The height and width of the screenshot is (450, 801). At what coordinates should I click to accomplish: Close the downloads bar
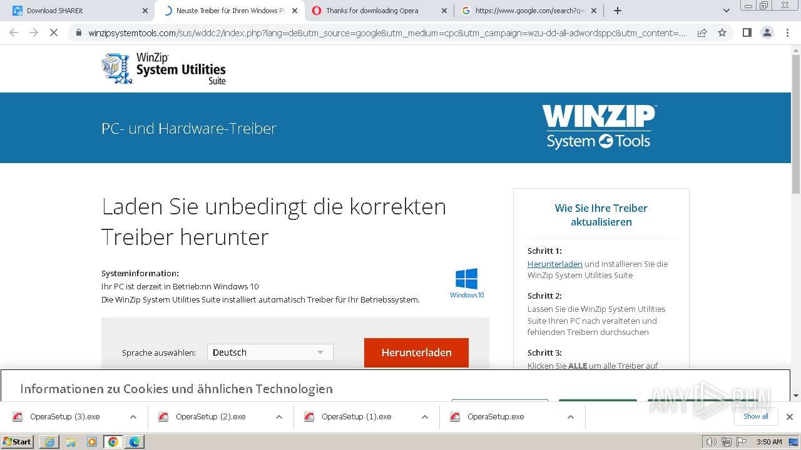point(790,417)
